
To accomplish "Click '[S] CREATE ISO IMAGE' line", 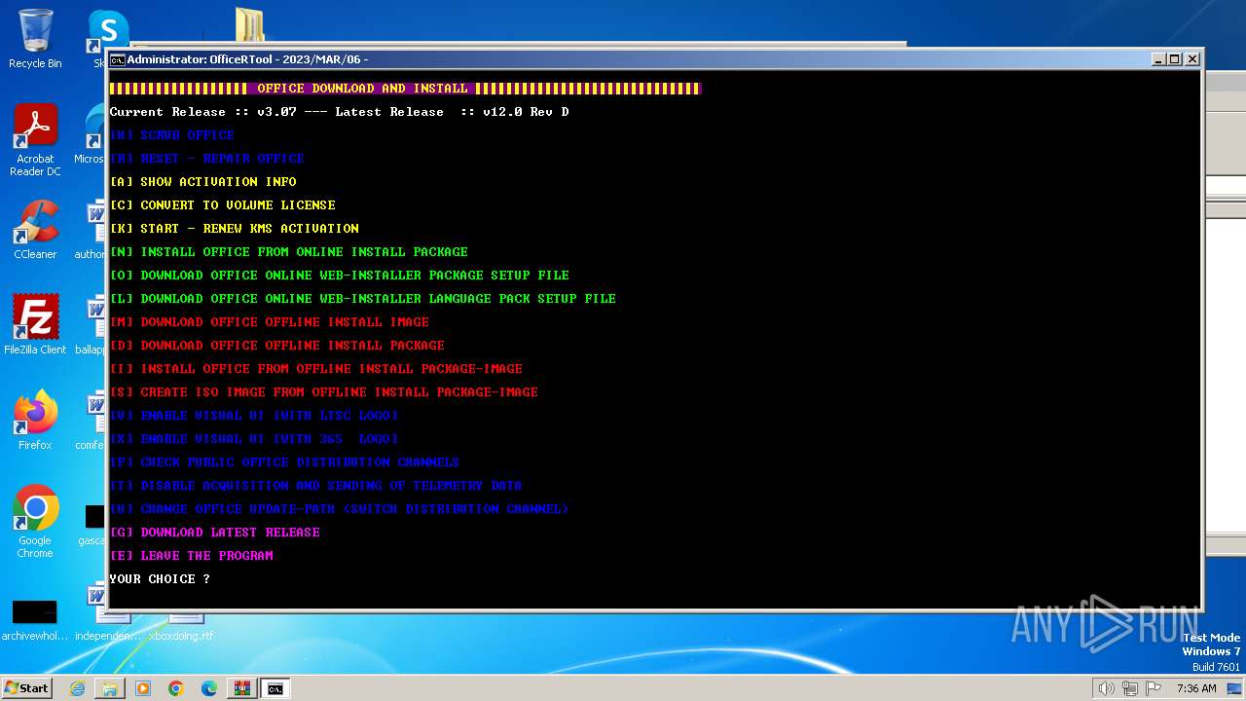I will pos(323,392).
